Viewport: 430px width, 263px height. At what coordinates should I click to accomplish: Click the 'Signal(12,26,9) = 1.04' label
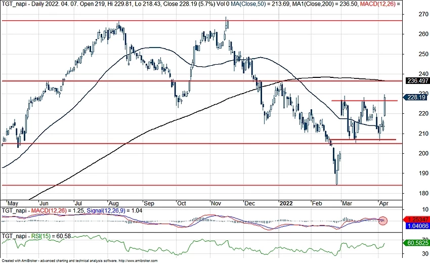pyautogui.click(x=114, y=210)
